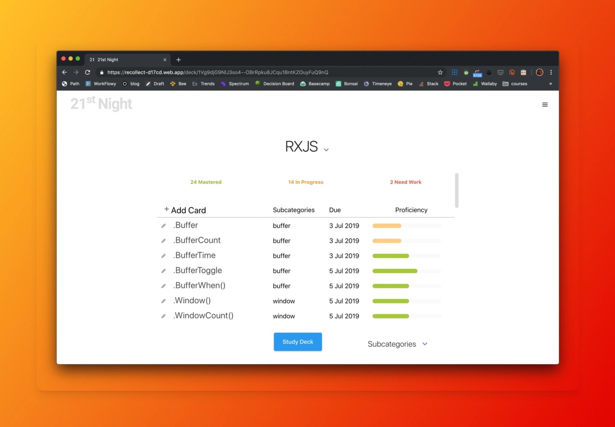Open editing for .BufferToggle with pencil icon
The height and width of the screenshot is (427, 615).
tap(163, 271)
